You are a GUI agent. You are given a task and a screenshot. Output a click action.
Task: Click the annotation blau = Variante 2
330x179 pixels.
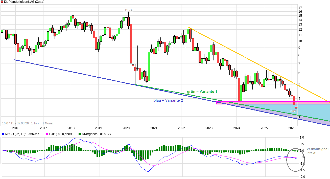168,100
